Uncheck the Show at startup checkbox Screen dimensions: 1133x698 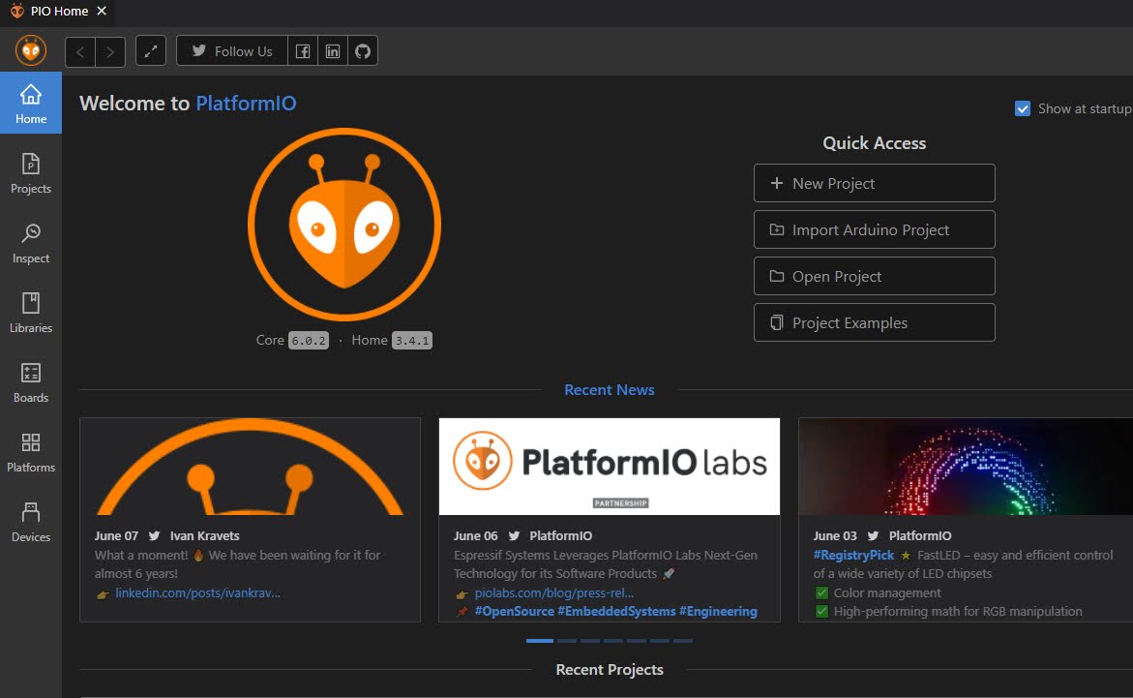click(x=1023, y=108)
